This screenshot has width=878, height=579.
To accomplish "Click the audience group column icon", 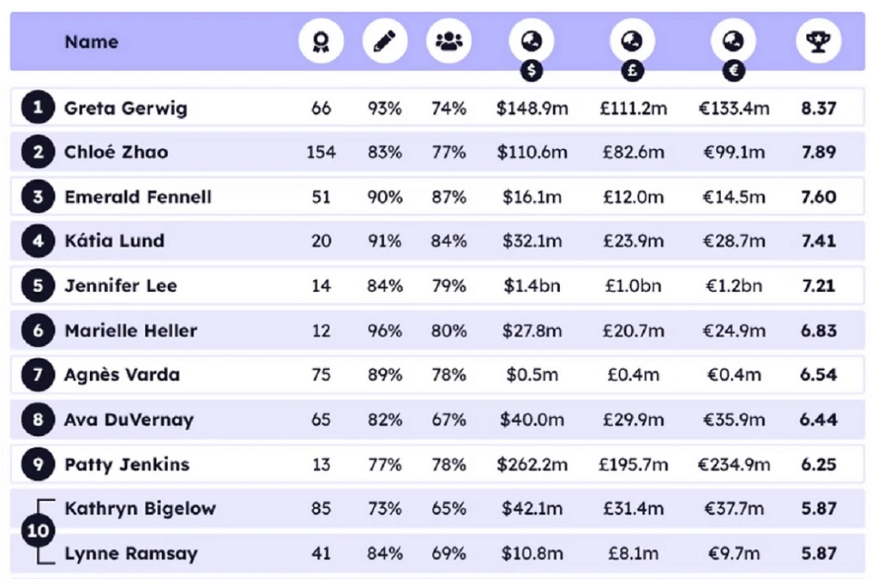I will (x=448, y=41).
